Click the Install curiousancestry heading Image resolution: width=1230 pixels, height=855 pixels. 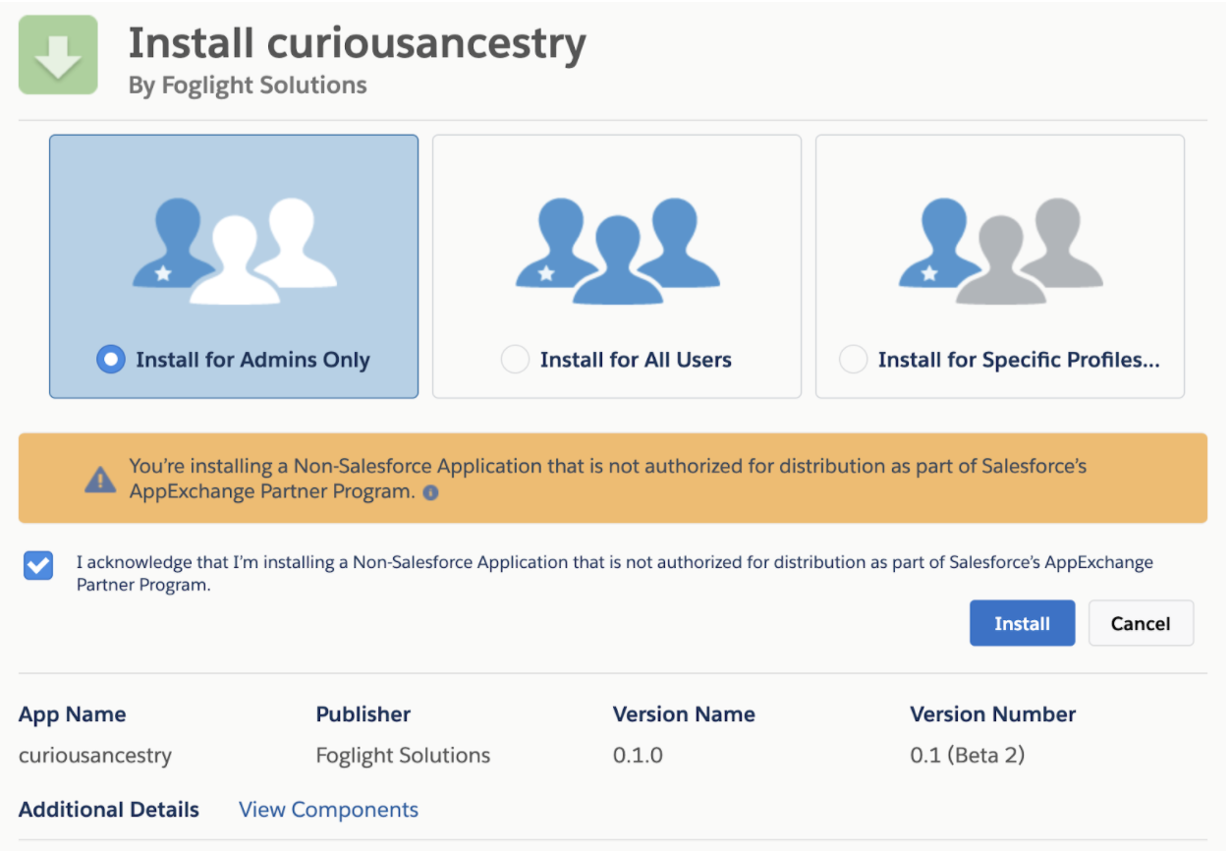[x=358, y=42]
